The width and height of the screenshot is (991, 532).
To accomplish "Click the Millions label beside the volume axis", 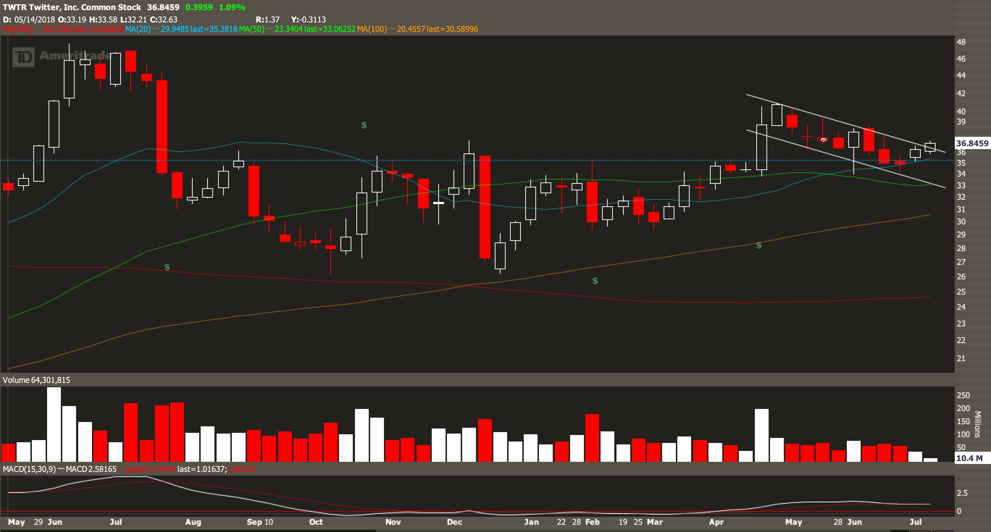I will 978,425.
